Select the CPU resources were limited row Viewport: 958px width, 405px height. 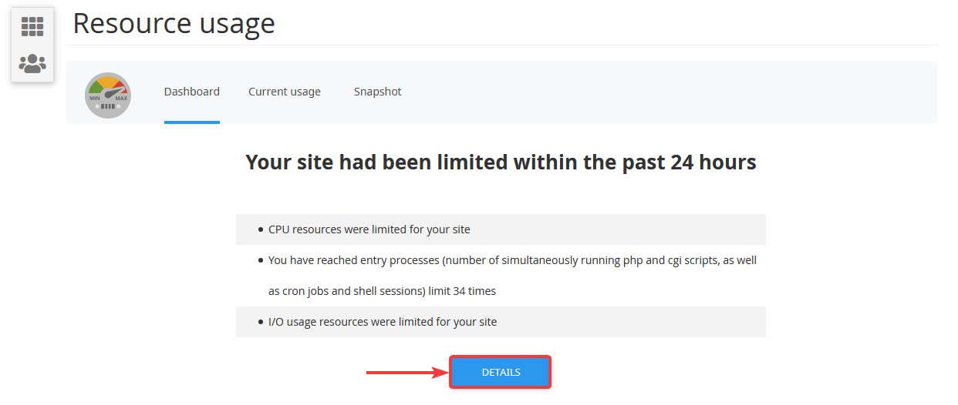(501, 229)
